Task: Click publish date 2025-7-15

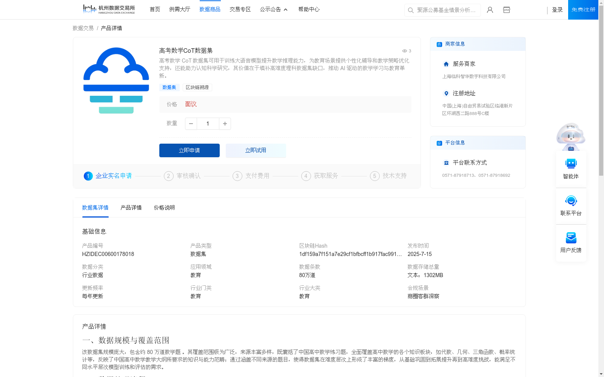Action: [419, 254]
